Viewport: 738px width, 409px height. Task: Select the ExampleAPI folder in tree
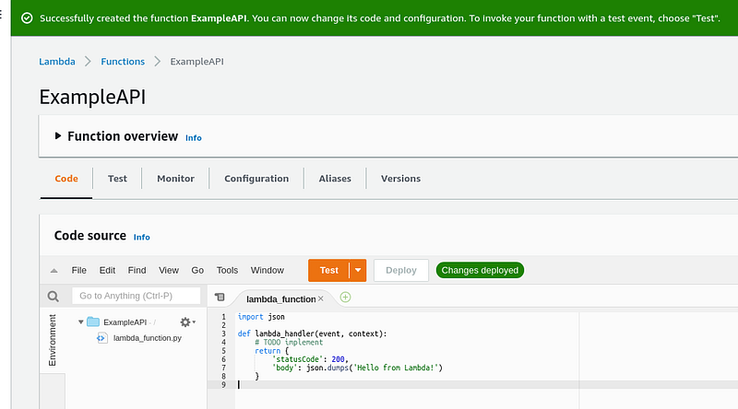pyautogui.click(x=125, y=322)
